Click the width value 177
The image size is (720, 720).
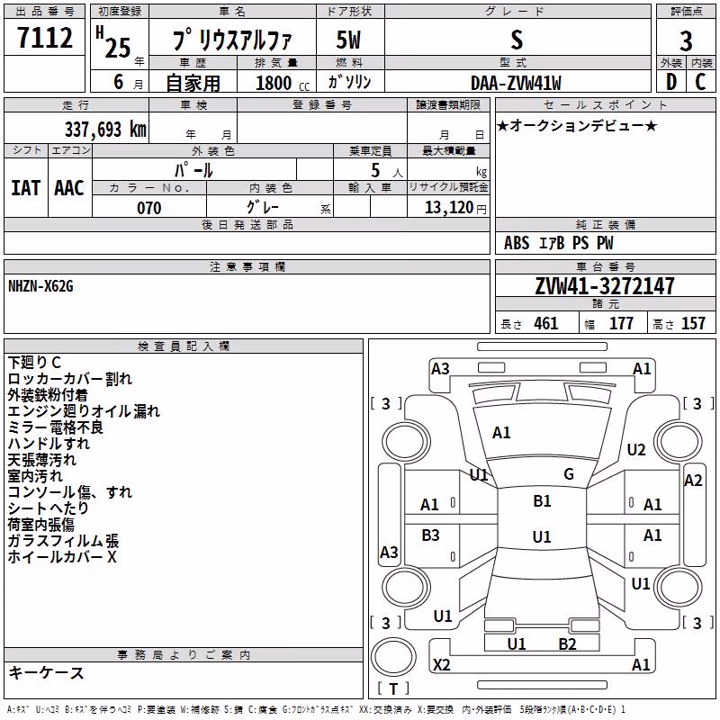click(621, 323)
